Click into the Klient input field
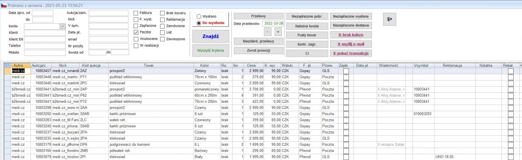 point(44,33)
